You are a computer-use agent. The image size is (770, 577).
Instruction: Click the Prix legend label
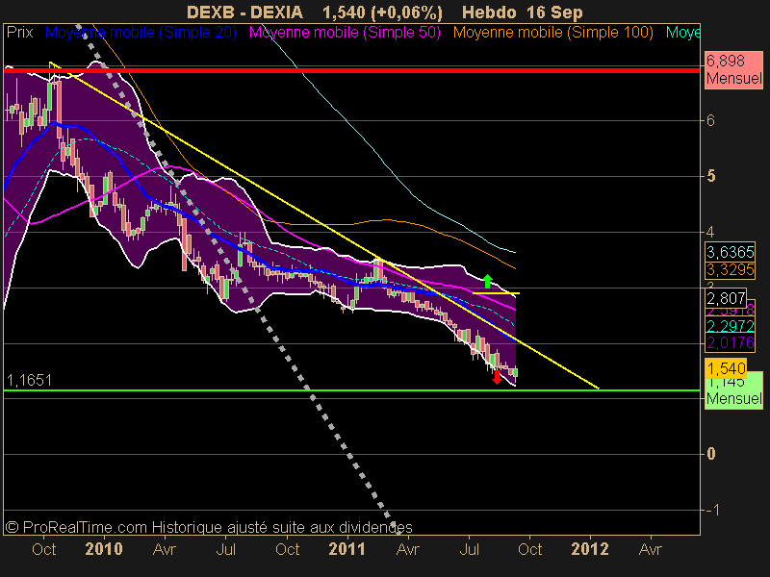coord(19,33)
